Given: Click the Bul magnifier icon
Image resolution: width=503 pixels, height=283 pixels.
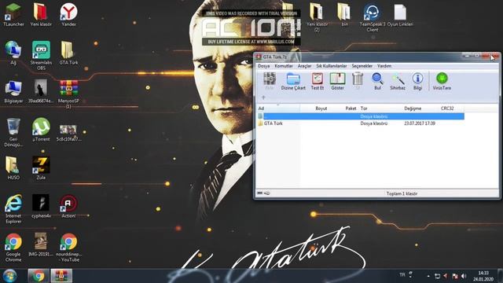Looking at the screenshot, I should 377,81.
